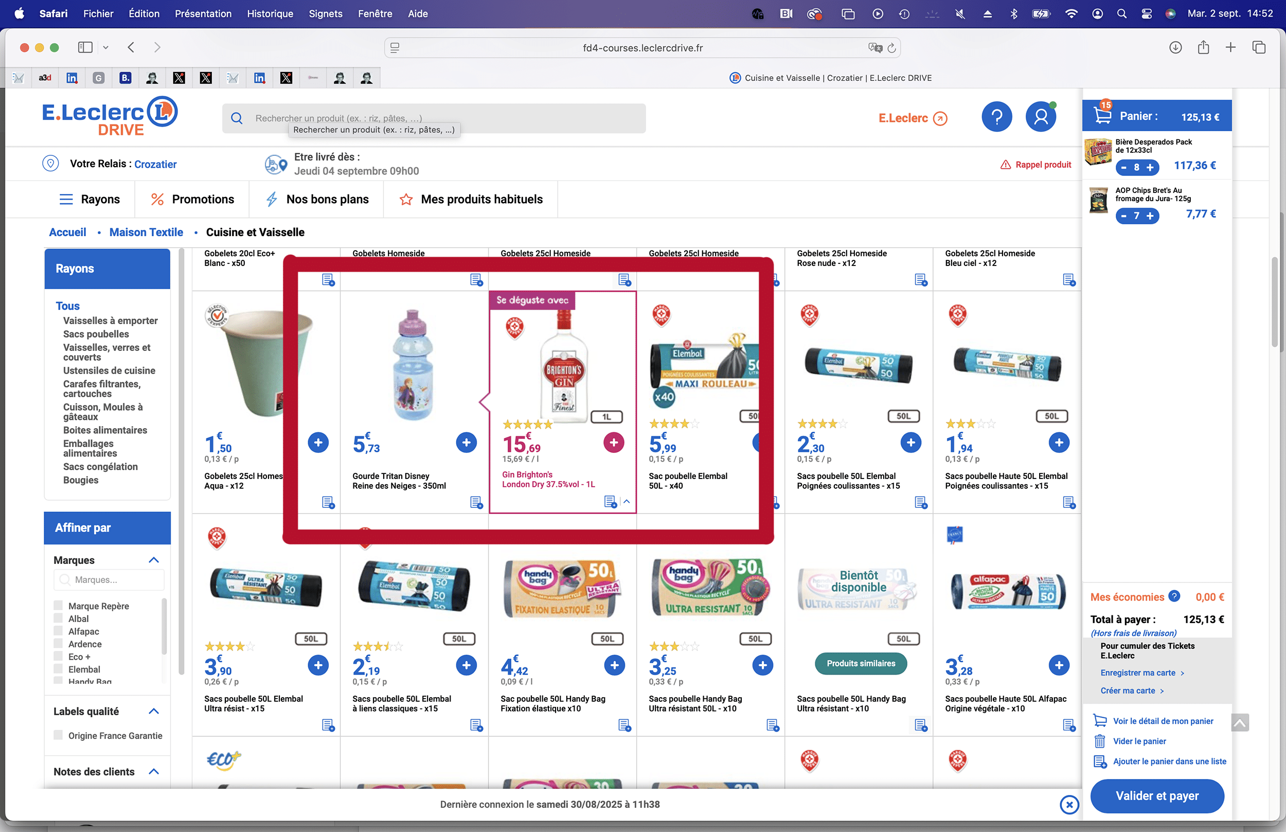The width and height of the screenshot is (1286, 832).
Task: Add Sacs poubelle Haute 50L Alfapac to list
Action: click(x=1069, y=725)
